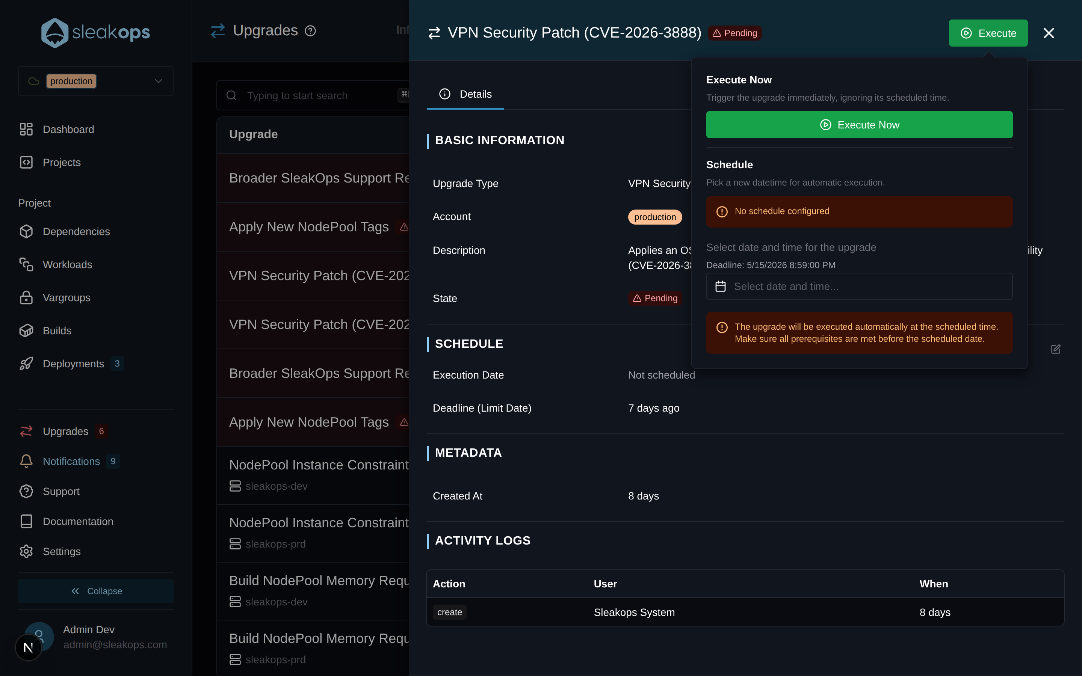This screenshot has height=676, width=1082.
Task: Click the Upgrades arrows icon in sidebar
Action: 26,432
